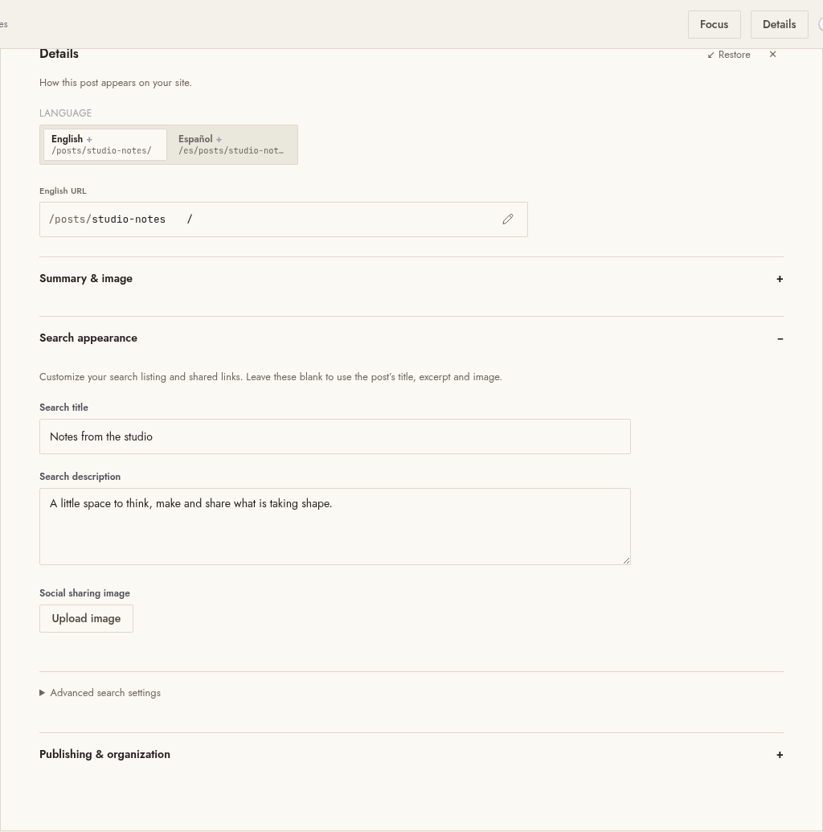Expand Advanced search settings disclosure
Viewport: 823px width, 832px height.
100,693
